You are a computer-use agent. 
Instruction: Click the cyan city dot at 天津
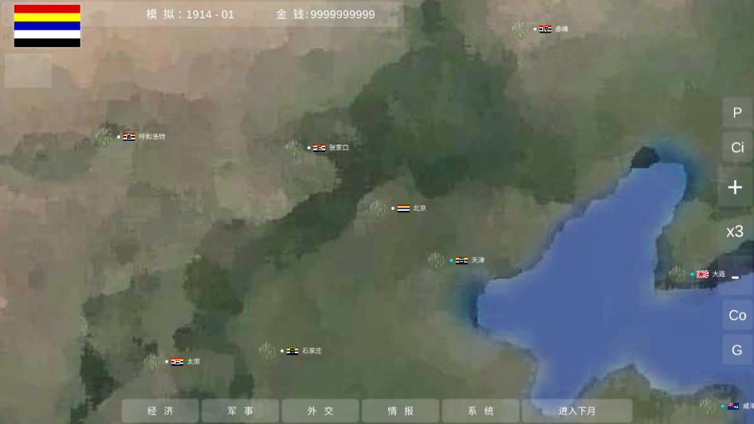[x=451, y=260]
